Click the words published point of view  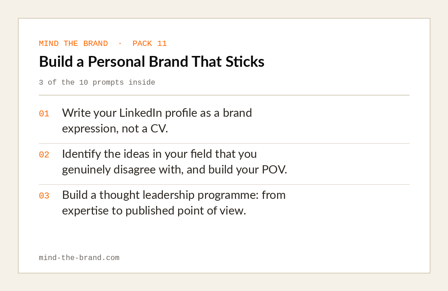tap(186, 210)
